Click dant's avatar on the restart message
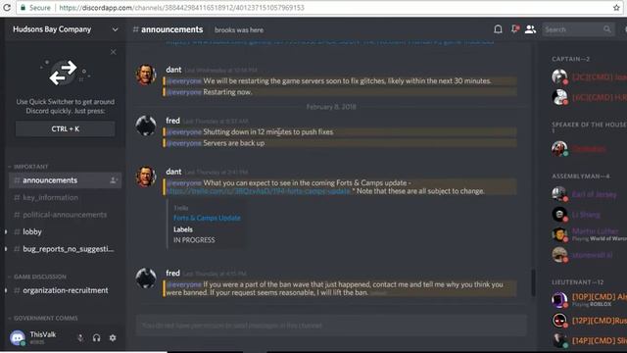627x353 pixels. point(146,75)
